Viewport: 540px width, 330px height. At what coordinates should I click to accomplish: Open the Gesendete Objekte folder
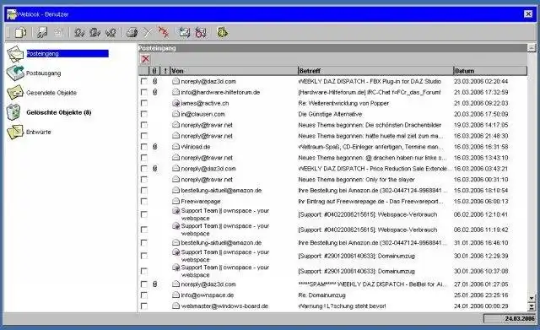(x=51, y=93)
